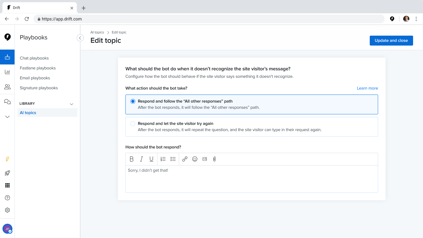Click the JD user avatar
Screen dimensions: 423x238
[7, 229]
